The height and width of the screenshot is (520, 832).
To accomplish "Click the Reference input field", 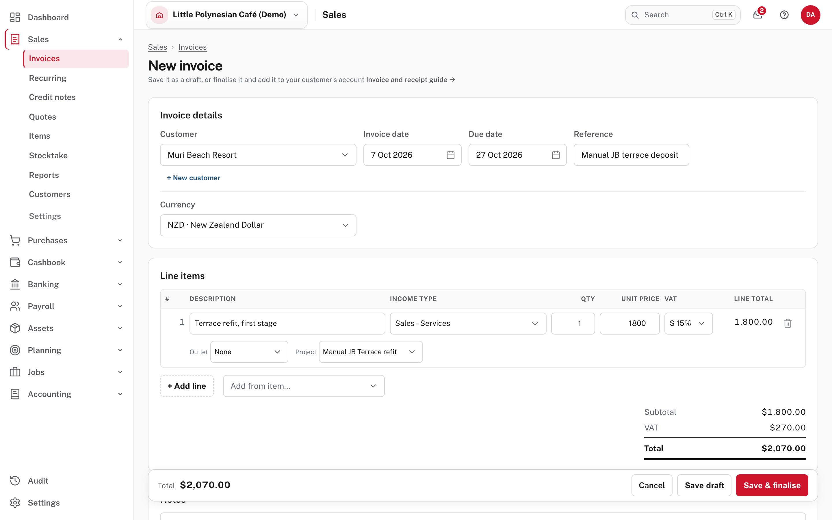I will (631, 155).
